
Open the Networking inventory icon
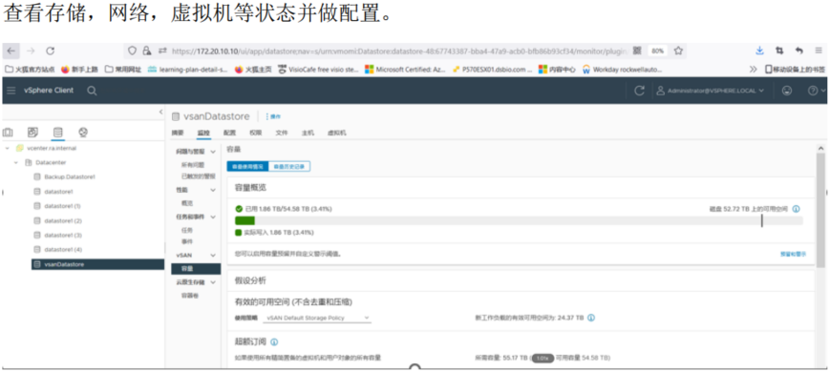point(82,132)
